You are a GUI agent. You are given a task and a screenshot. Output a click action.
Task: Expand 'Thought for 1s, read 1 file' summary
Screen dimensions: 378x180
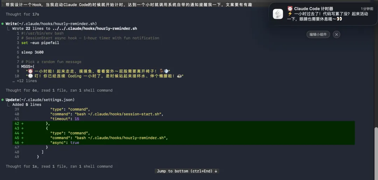[59, 166]
